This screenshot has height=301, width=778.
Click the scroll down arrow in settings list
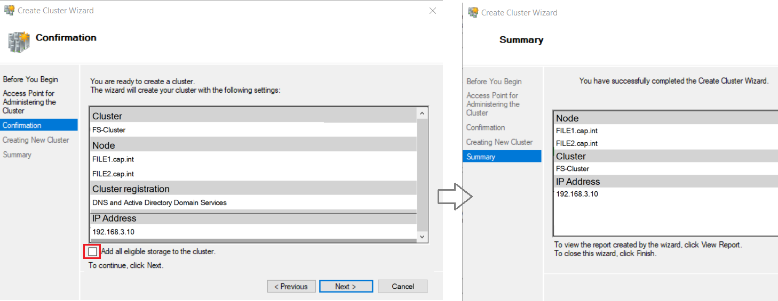click(x=422, y=236)
